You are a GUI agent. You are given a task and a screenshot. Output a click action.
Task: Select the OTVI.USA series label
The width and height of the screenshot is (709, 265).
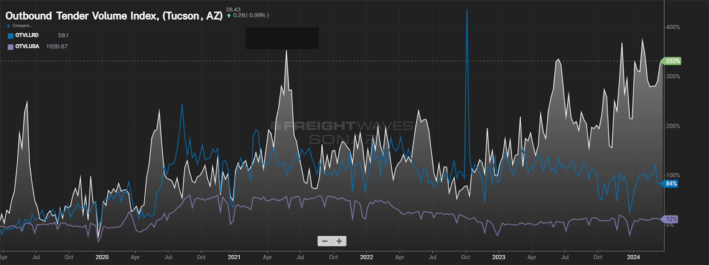pos(27,46)
